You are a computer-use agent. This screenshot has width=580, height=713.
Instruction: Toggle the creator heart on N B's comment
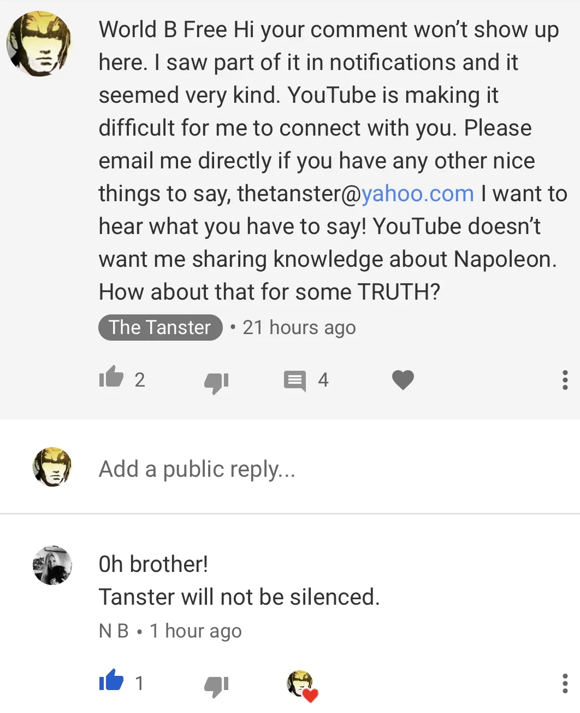coord(302,686)
